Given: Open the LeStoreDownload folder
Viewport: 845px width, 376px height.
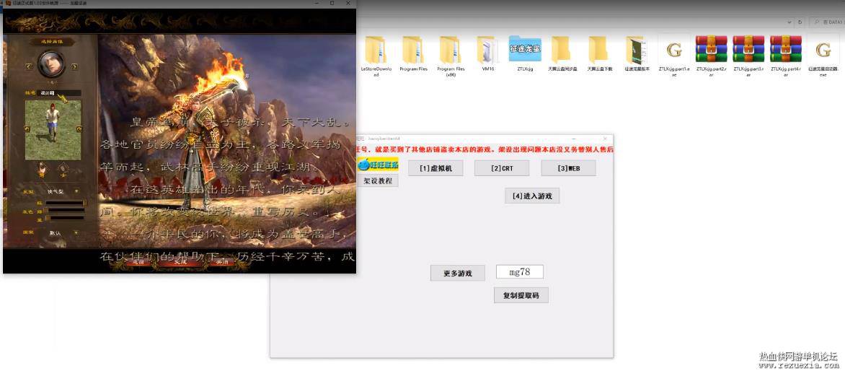Looking at the screenshot, I should [x=376, y=56].
